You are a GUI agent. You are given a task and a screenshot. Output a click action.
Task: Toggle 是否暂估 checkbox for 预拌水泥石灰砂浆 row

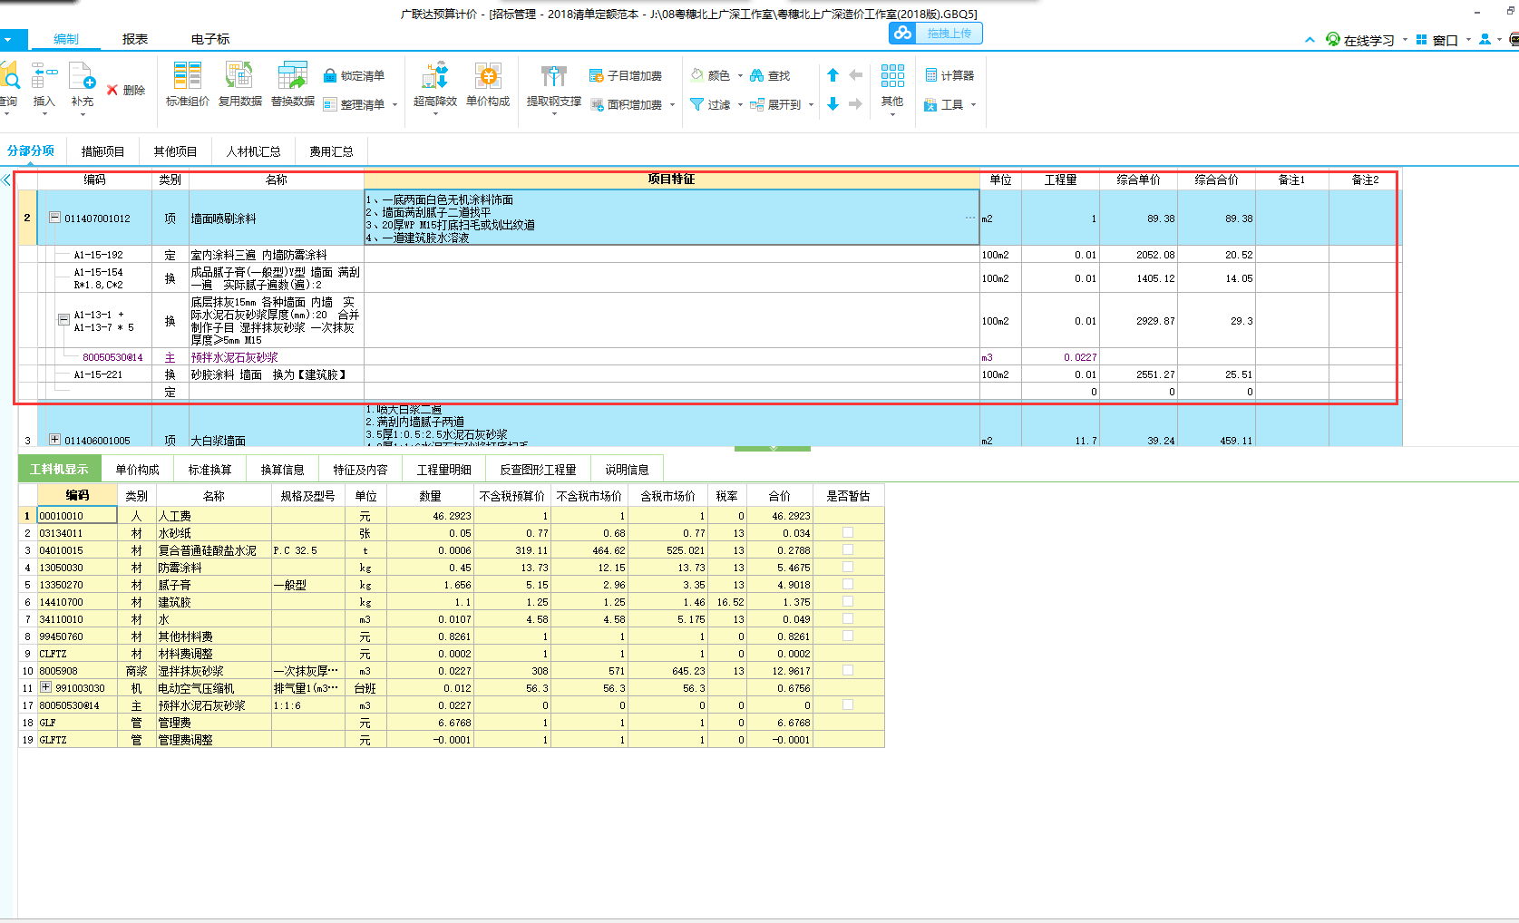pos(848,704)
